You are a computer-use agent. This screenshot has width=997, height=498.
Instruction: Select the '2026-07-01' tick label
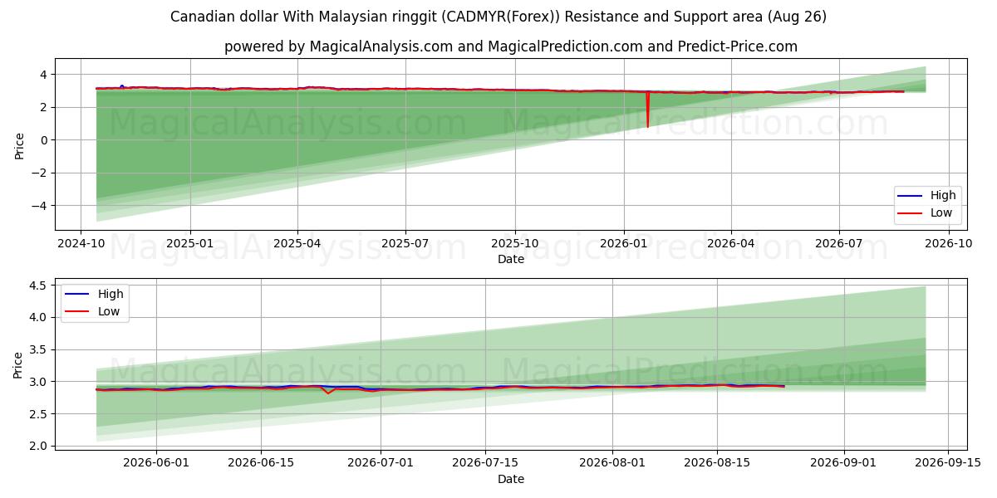point(381,464)
